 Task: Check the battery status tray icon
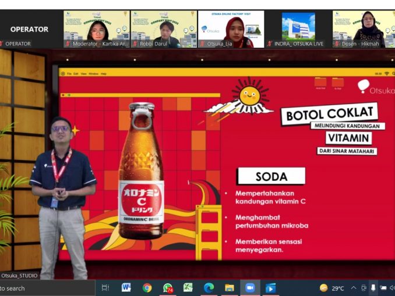[383, 288]
